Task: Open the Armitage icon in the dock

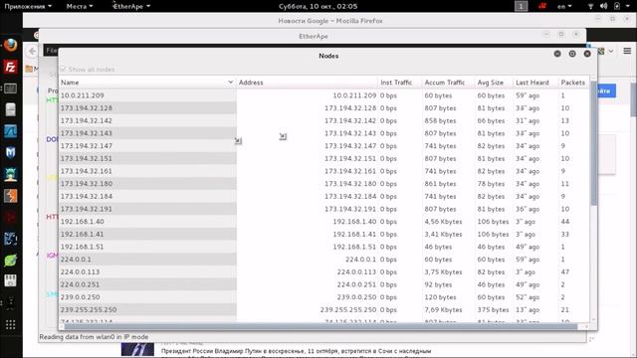Action: tap(11, 174)
